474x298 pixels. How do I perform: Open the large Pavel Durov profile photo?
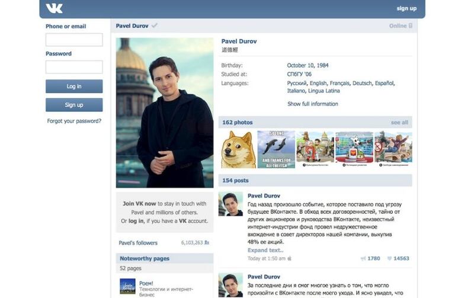point(165,113)
